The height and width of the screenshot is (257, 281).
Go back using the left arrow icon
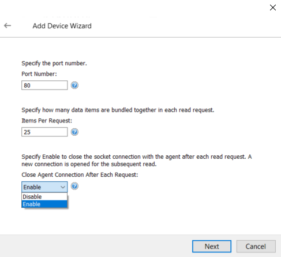(8, 25)
